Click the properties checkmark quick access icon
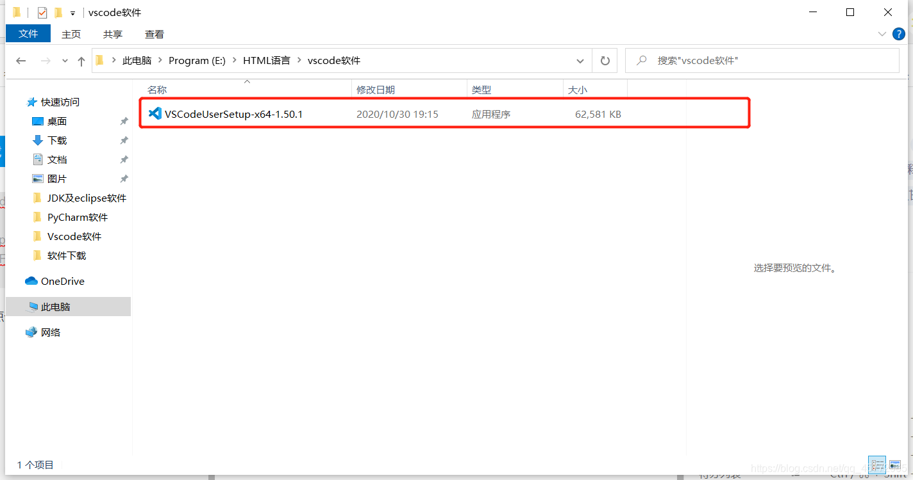 [x=42, y=13]
